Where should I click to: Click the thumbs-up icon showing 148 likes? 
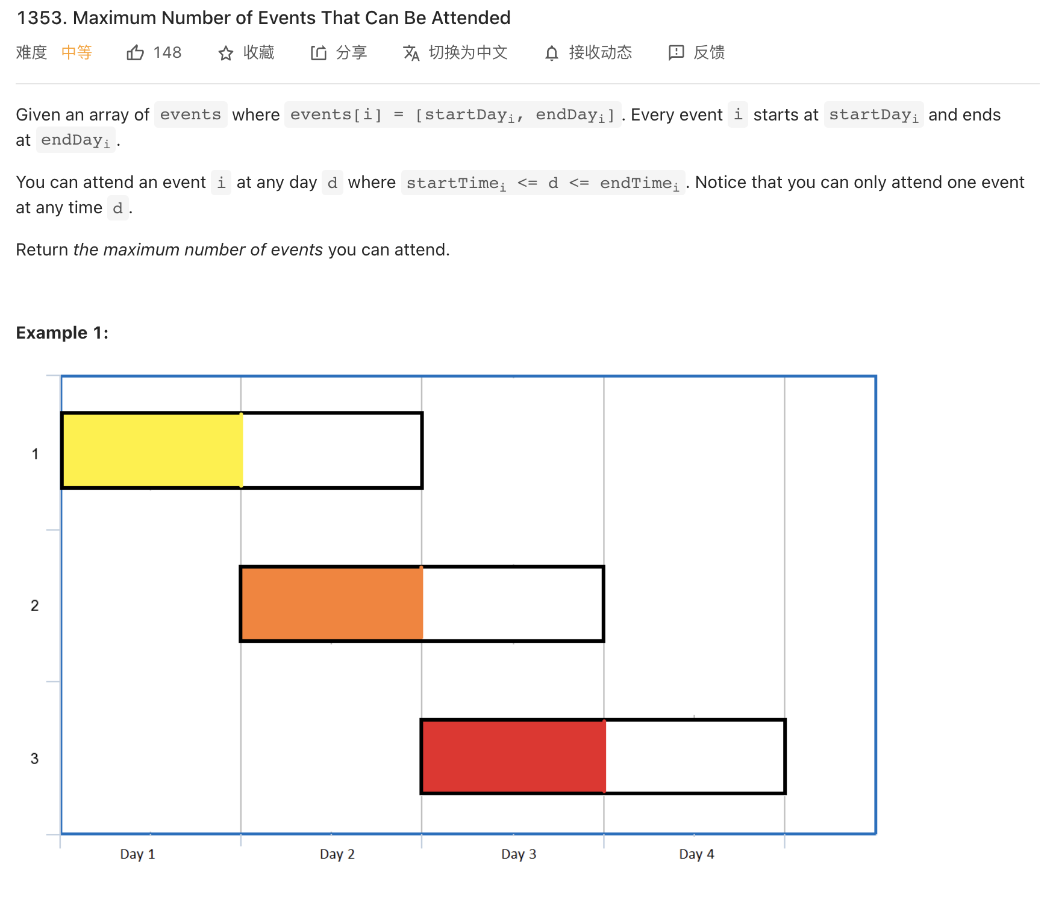point(136,52)
